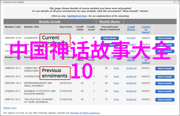Click Achieved status for UMSCBW-20-2
The height and width of the screenshot is (116, 180).
tap(131, 83)
